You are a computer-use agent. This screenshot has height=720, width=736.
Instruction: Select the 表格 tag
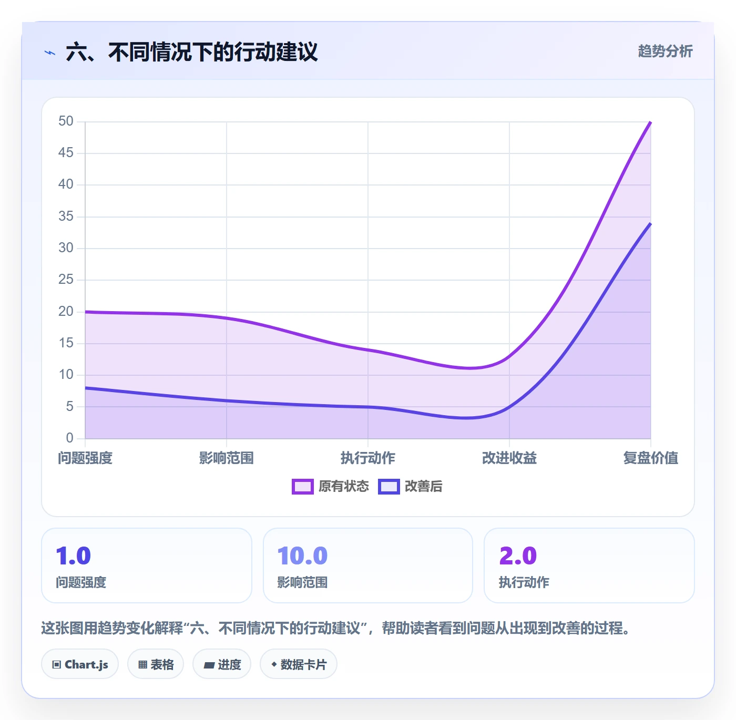tap(156, 664)
